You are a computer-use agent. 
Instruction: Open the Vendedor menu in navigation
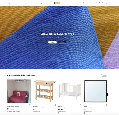pyautogui.click(x=16, y=3)
